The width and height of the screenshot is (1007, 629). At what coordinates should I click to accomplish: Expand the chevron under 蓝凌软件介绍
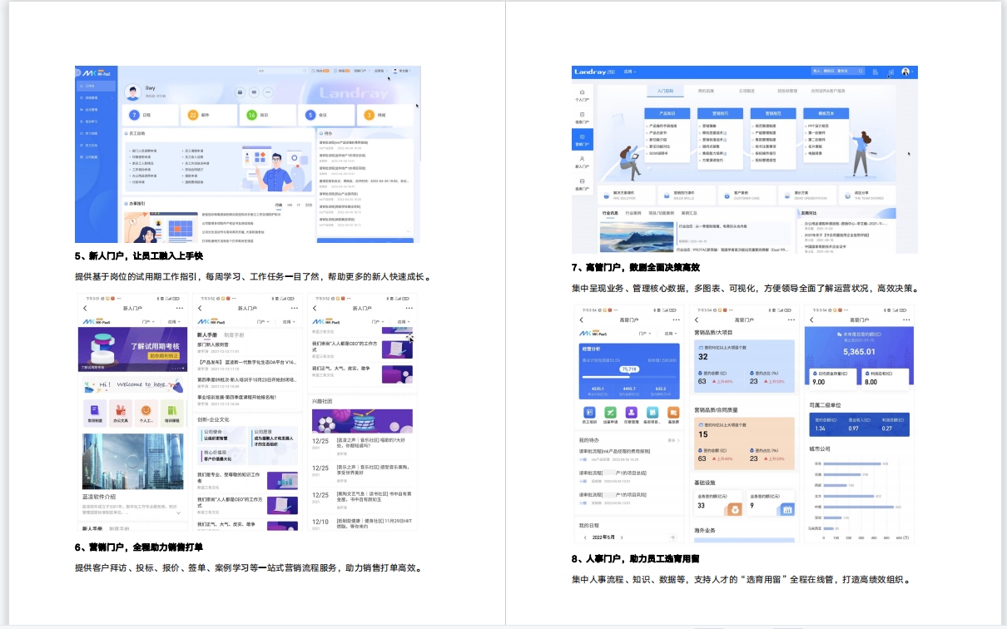click(x=177, y=513)
